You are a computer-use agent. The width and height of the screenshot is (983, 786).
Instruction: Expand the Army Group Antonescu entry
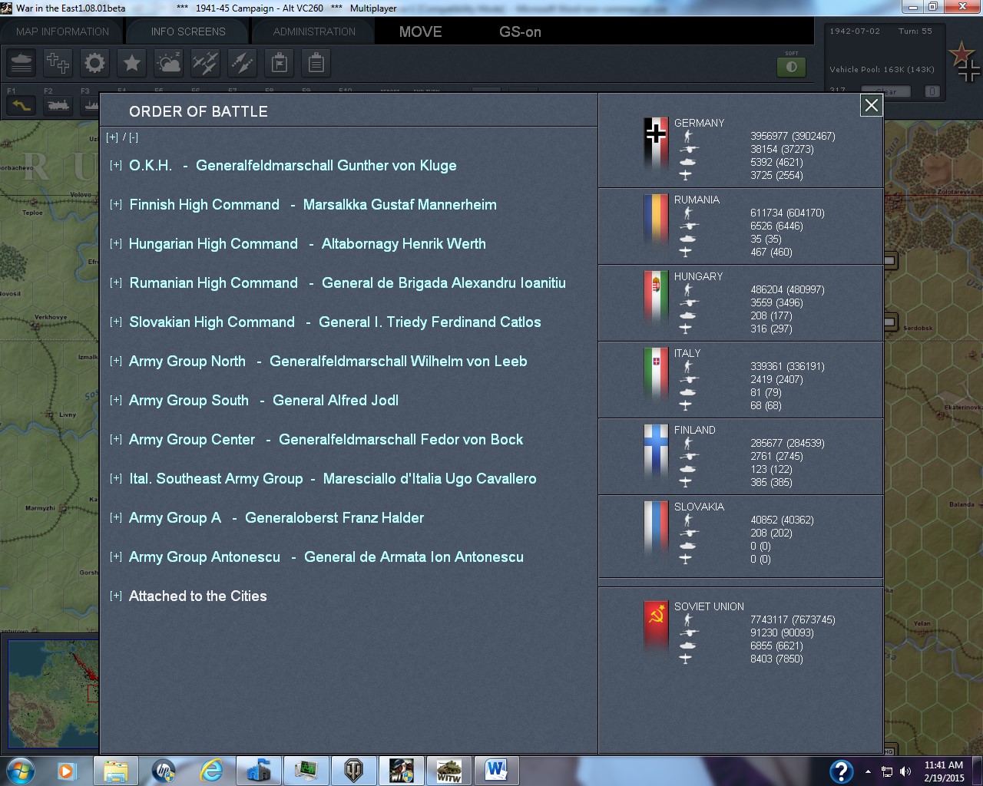(116, 556)
